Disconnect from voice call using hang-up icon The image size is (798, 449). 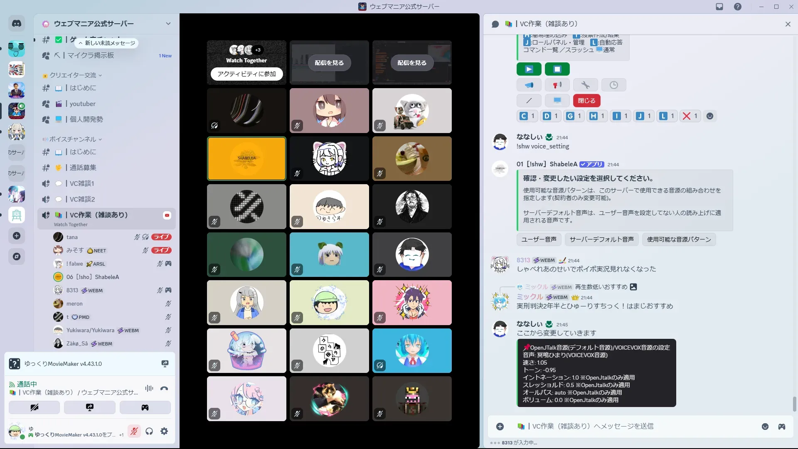pos(164,388)
